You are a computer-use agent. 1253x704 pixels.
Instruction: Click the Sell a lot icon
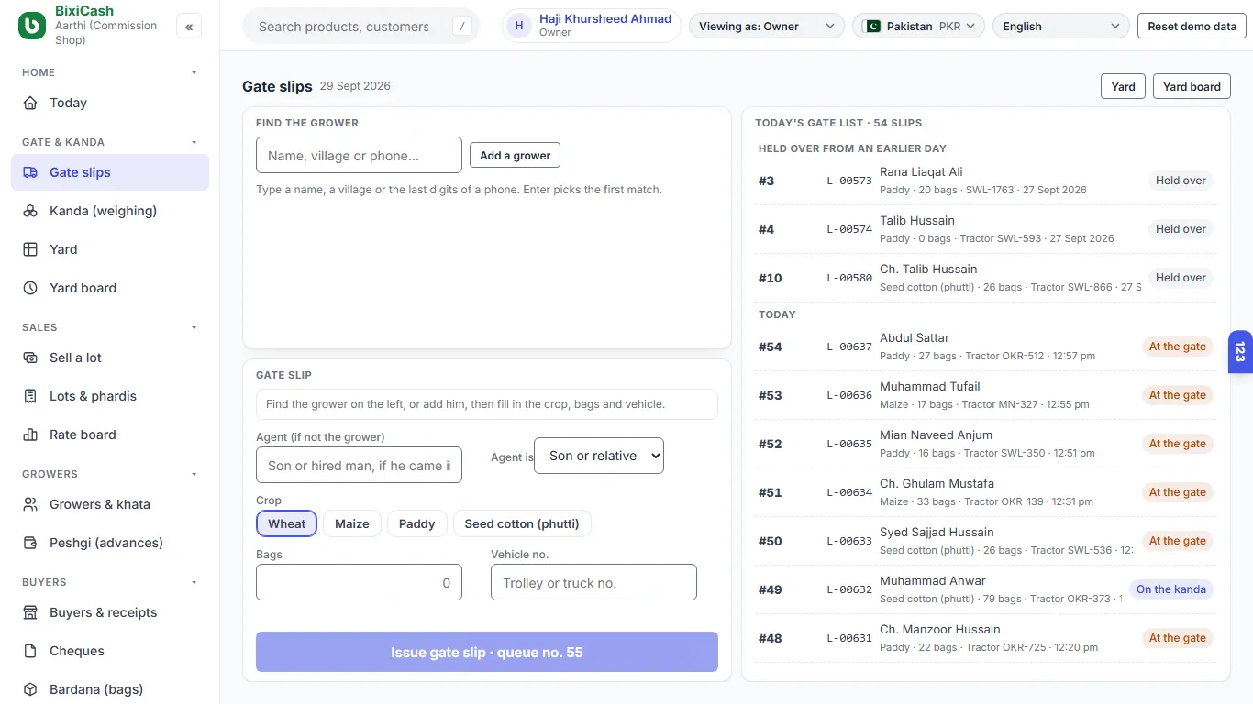click(30, 357)
